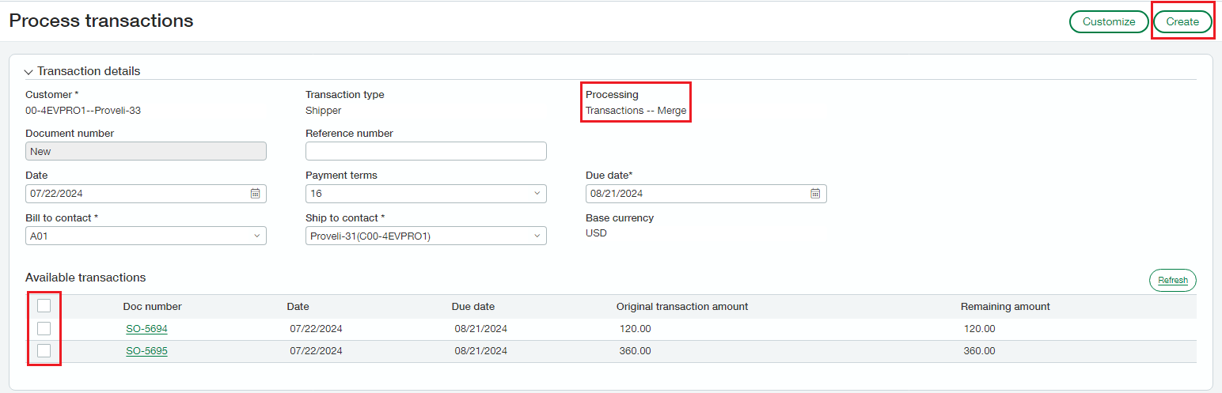The height and width of the screenshot is (393, 1222).
Task: Expand the Payment terms dropdown
Action: [x=426, y=194]
